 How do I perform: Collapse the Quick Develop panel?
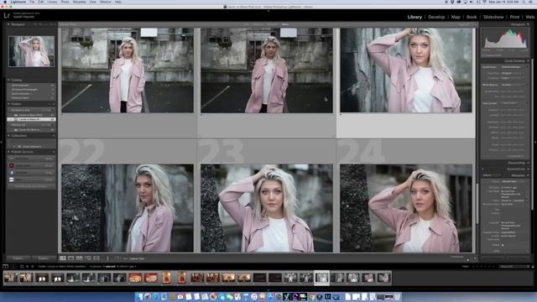(528, 60)
